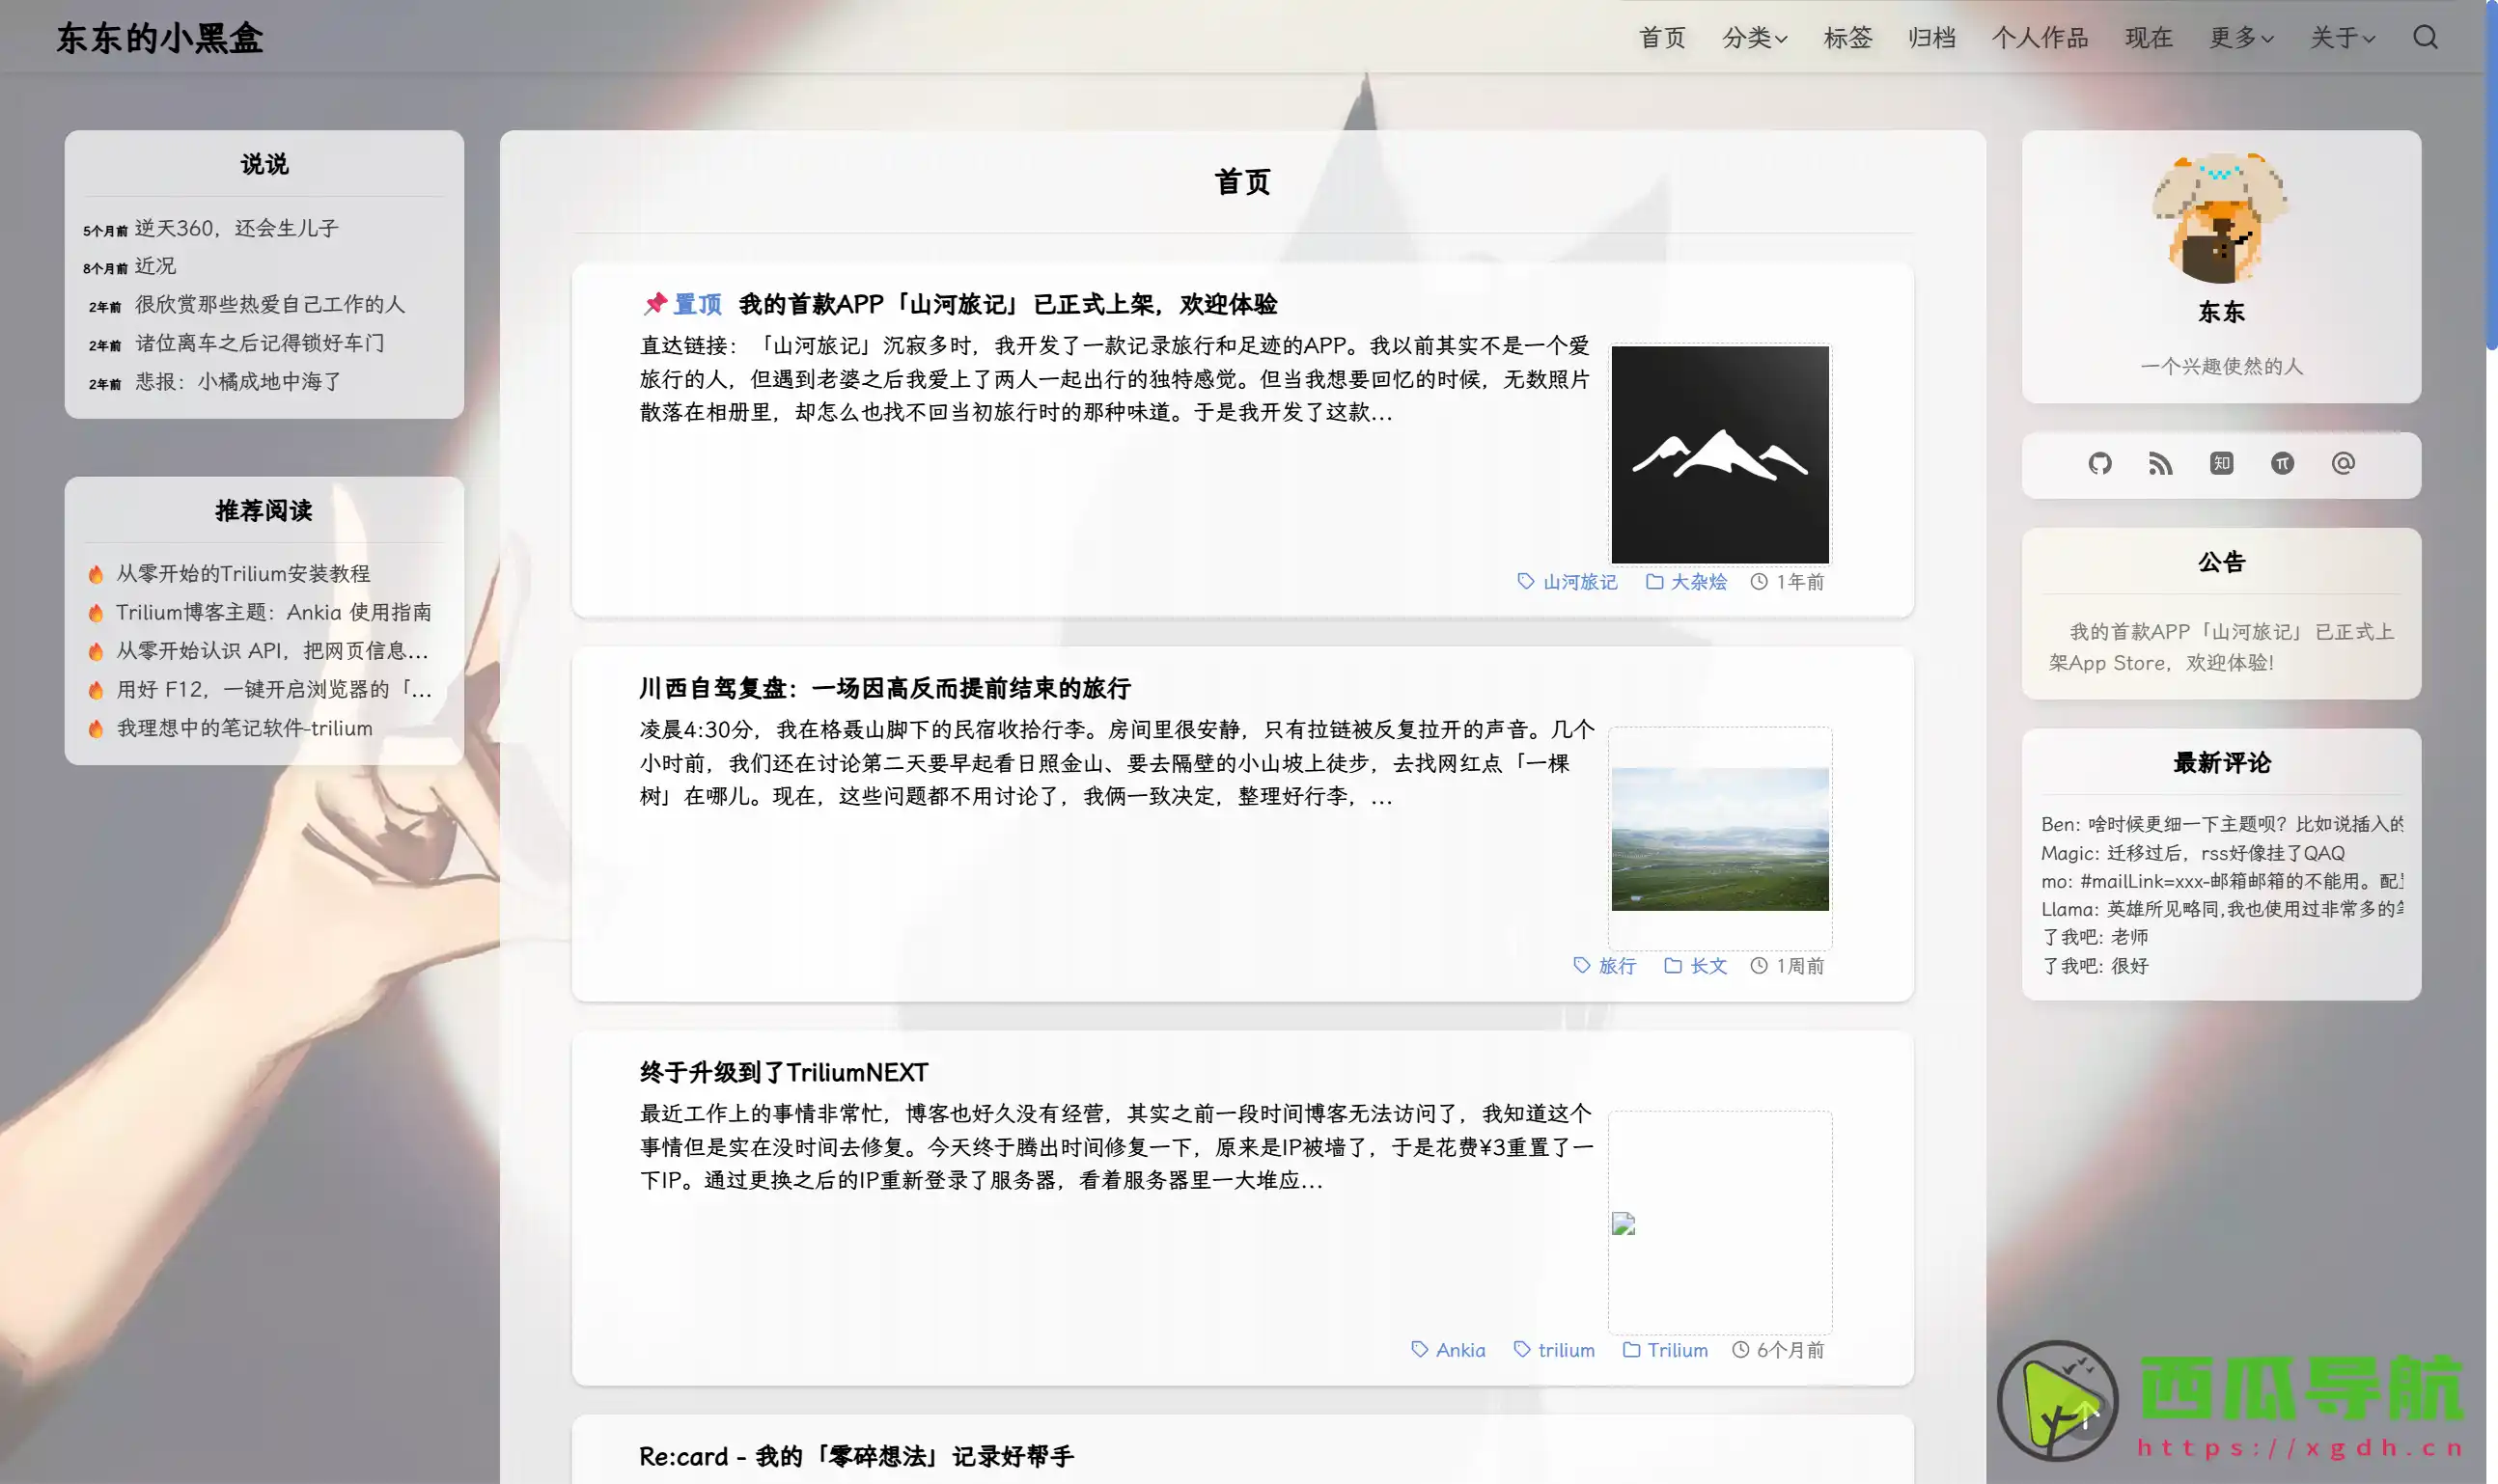Click the @ email icon
This screenshot has width=2498, height=1484.
point(2343,463)
